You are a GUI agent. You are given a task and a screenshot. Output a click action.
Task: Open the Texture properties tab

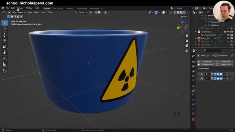point(194,119)
